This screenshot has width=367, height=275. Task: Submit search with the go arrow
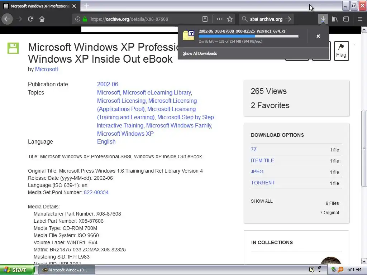(288, 19)
